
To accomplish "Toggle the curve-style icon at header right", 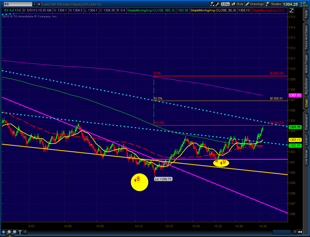I will tap(291, 11).
